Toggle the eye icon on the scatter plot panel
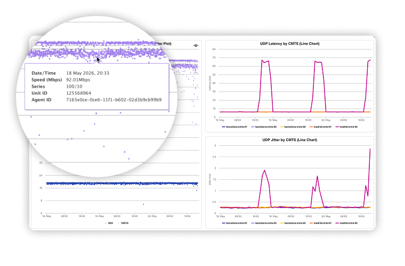This screenshot has height=266, width=405. (x=196, y=46)
